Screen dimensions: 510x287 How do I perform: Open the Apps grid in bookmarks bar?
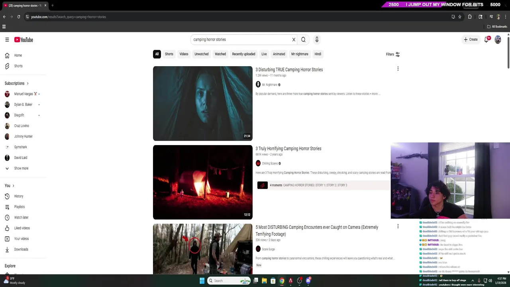(x=4, y=27)
